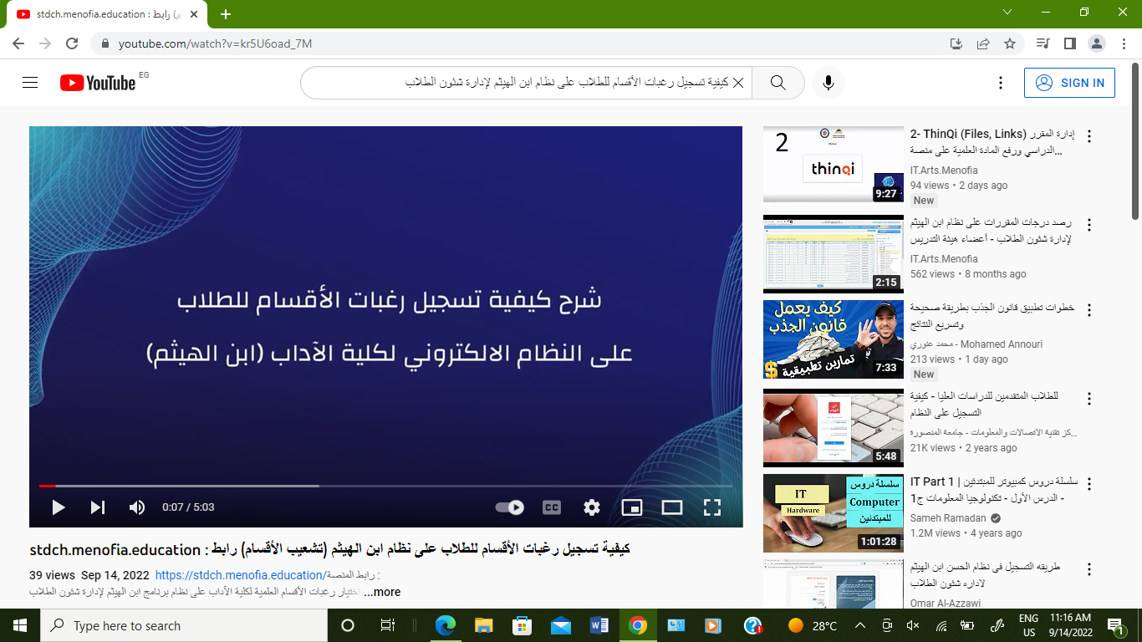Open the player settings gear
This screenshot has width=1142, height=642.
[592, 507]
